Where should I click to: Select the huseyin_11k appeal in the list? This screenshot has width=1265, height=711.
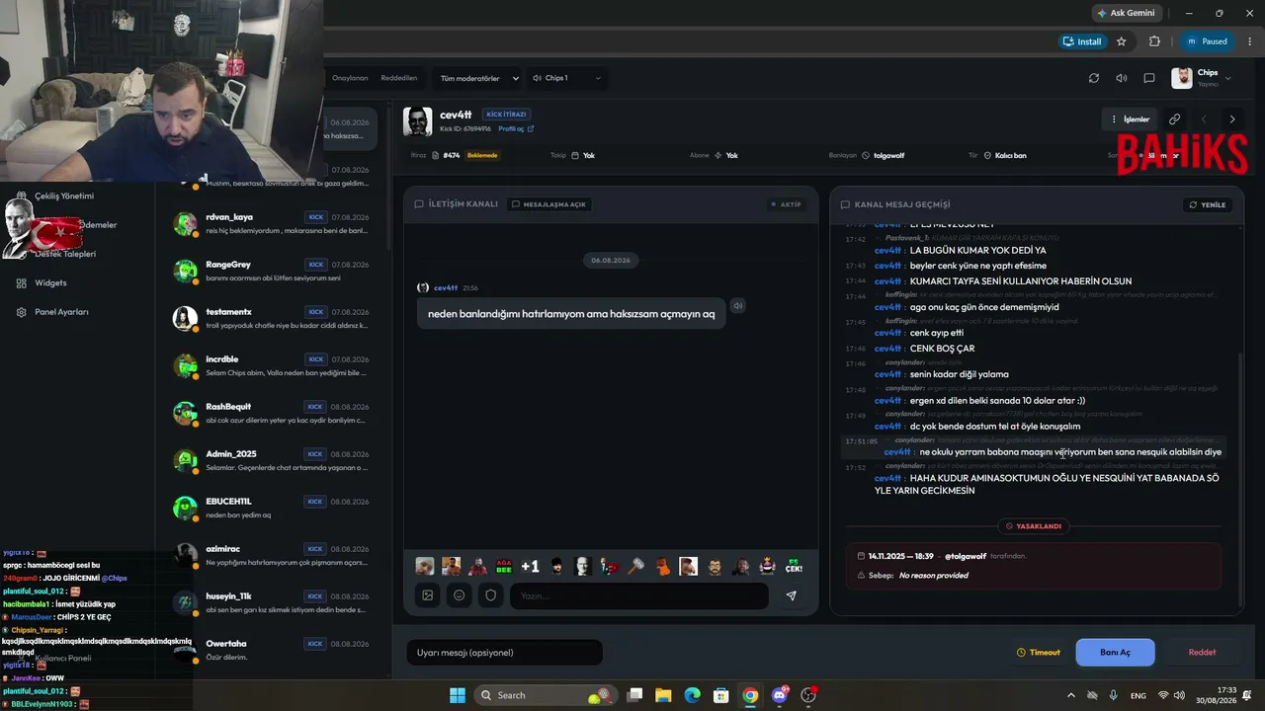coord(271,602)
